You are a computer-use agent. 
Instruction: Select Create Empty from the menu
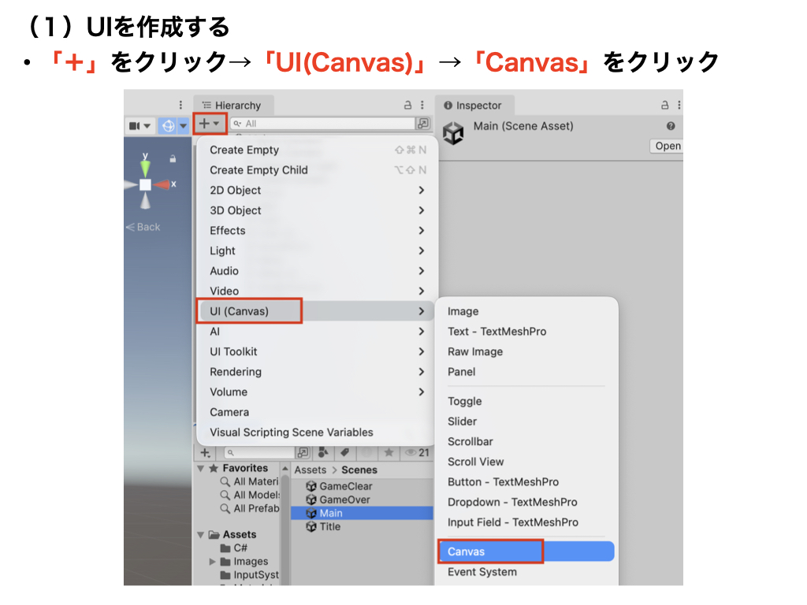pos(244,150)
